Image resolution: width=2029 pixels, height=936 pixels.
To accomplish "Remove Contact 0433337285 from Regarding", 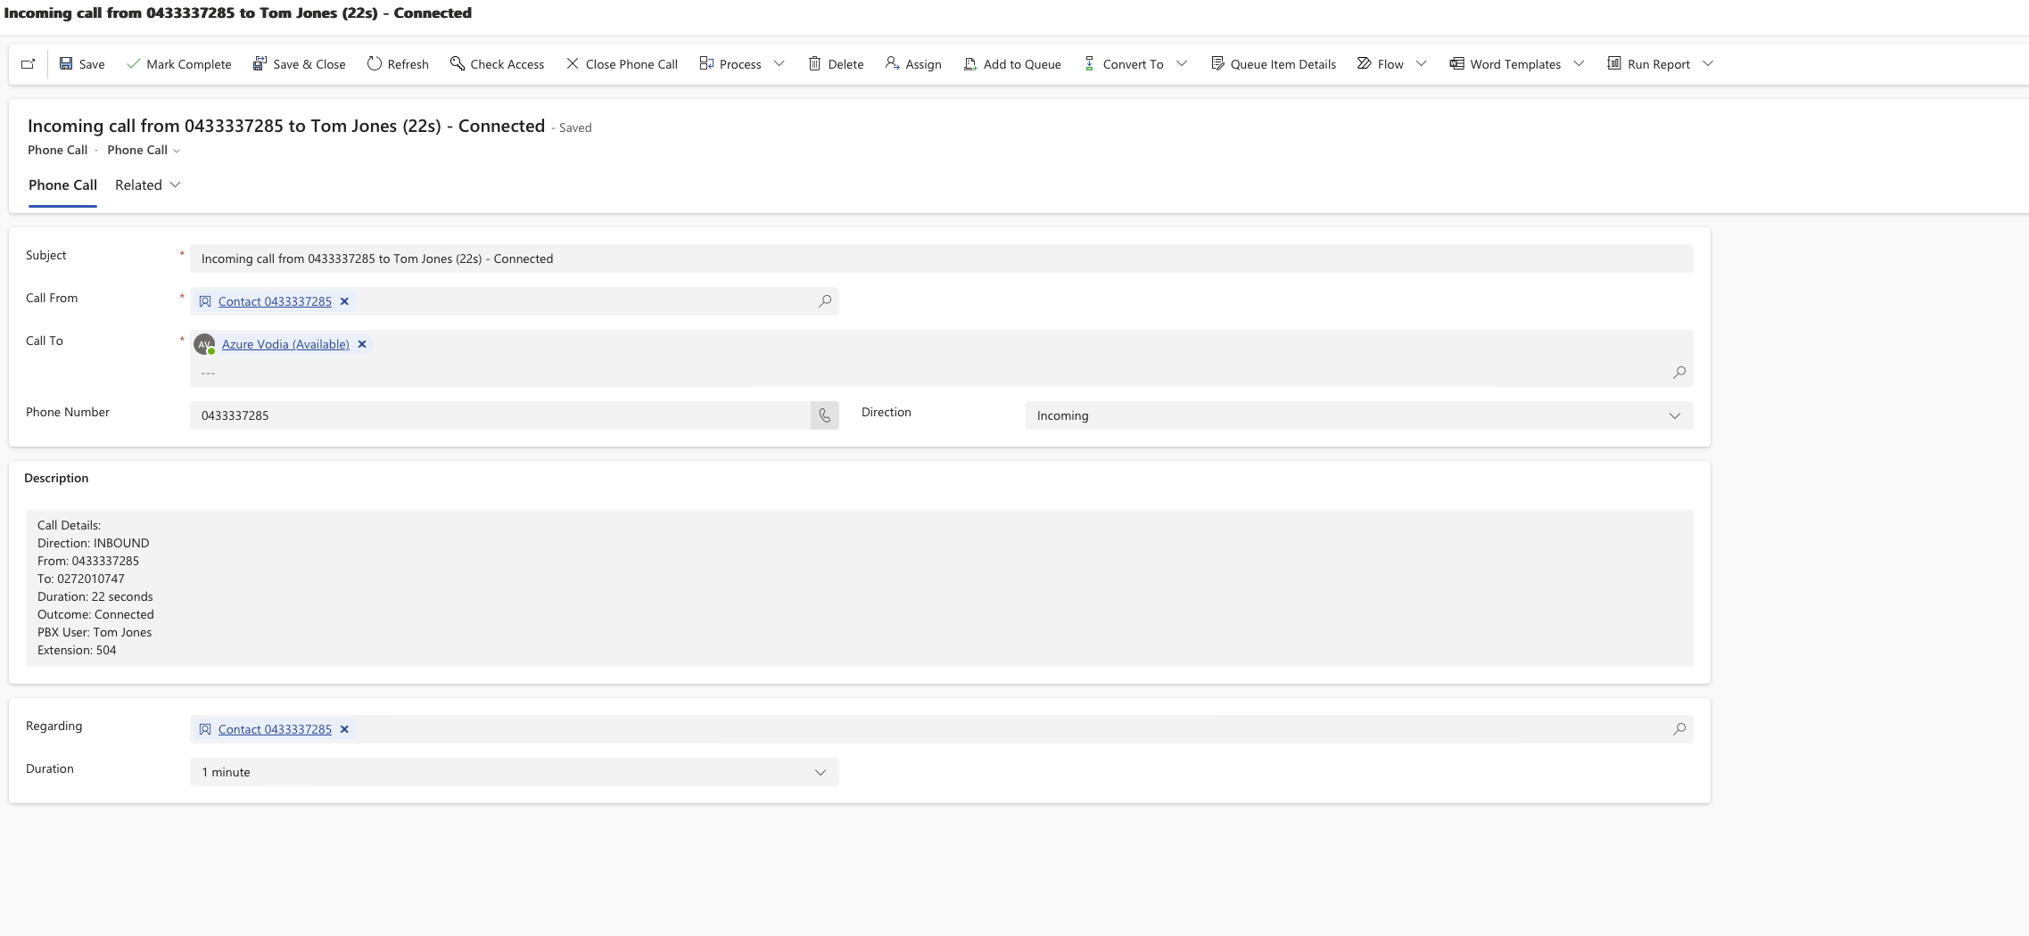I will (x=344, y=729).
